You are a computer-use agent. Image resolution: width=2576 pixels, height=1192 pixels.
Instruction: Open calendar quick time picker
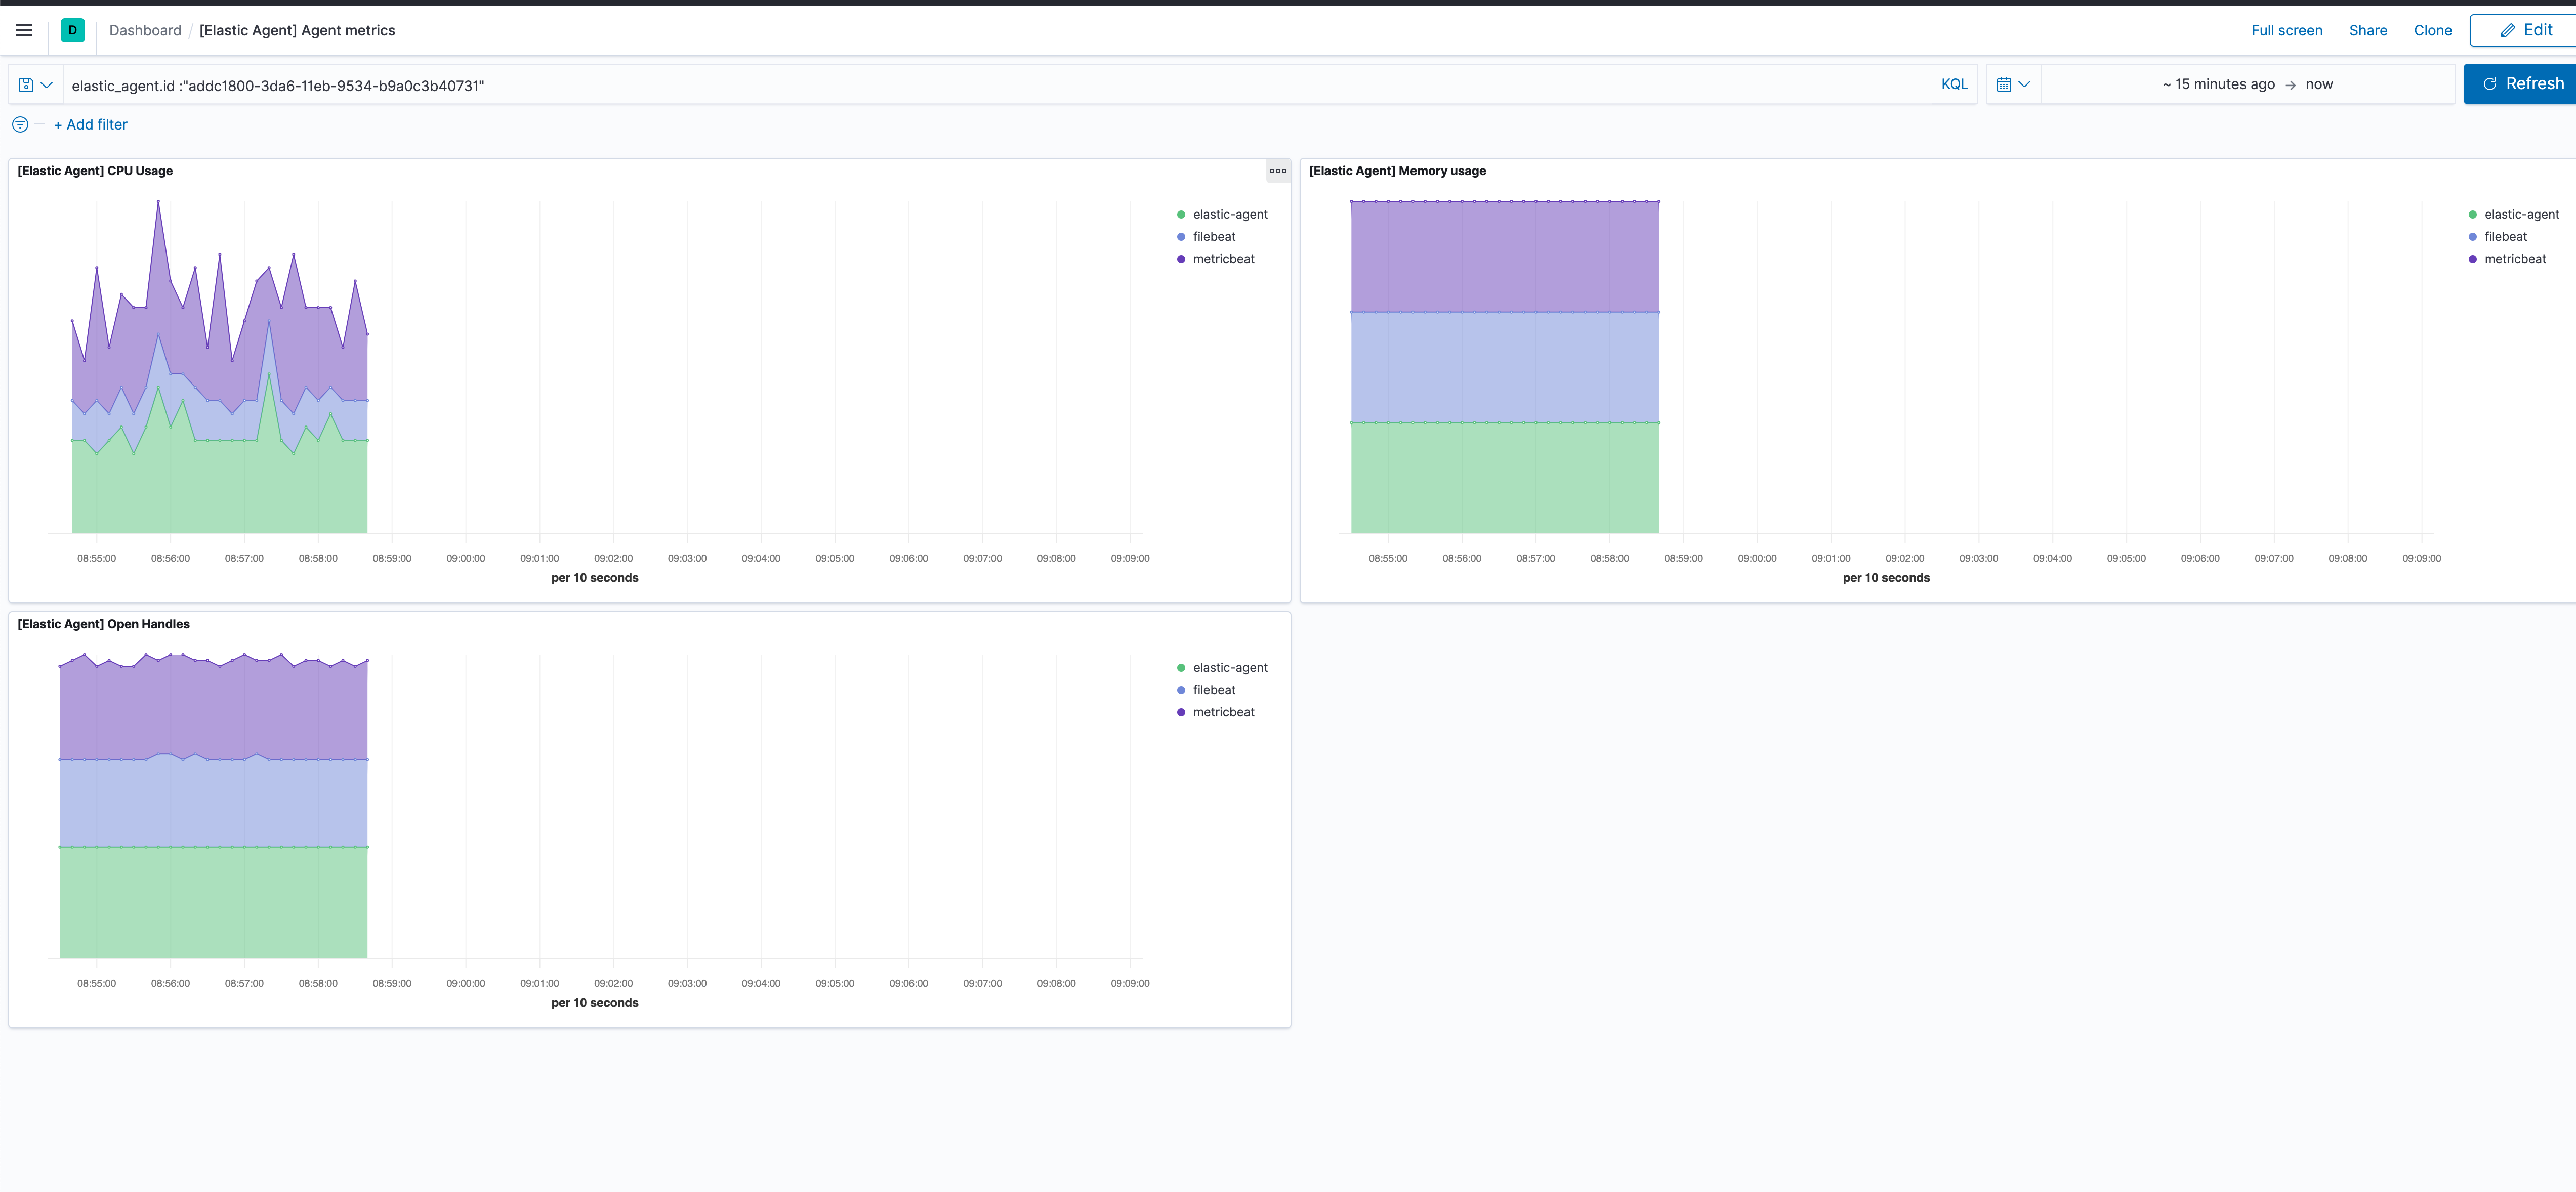point(2012,85)
